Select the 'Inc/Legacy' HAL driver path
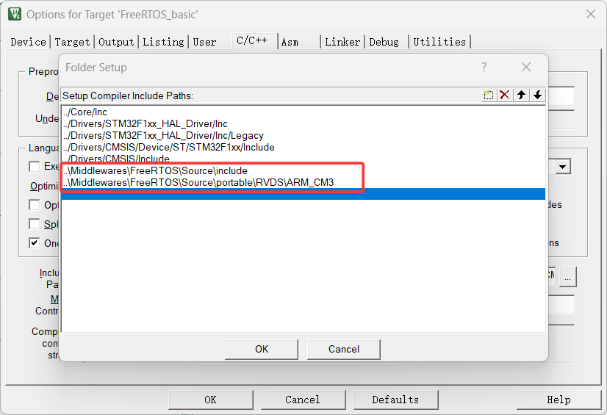 pyautogui.click(x=303, y=135)
